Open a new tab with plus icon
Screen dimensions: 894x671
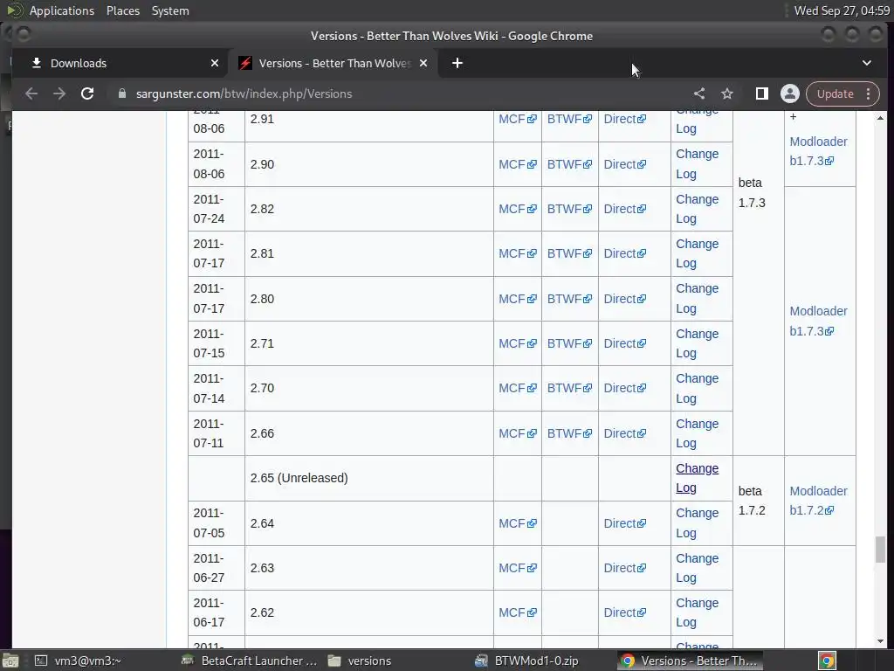(x=457, y=63)
